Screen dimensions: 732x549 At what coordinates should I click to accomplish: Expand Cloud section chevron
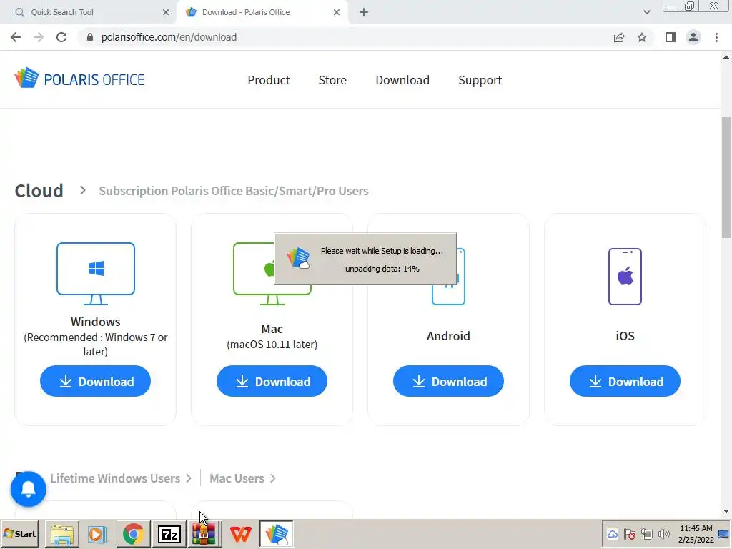tap(83, 190)
